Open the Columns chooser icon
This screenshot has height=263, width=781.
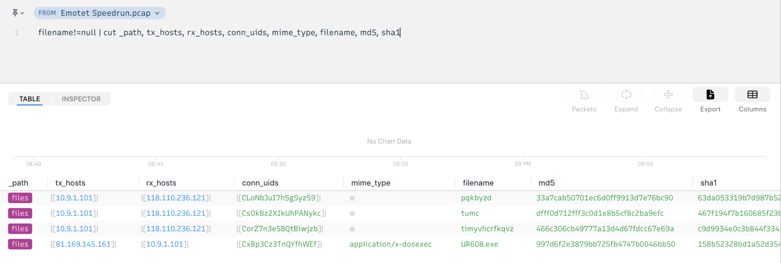(752, 95)
